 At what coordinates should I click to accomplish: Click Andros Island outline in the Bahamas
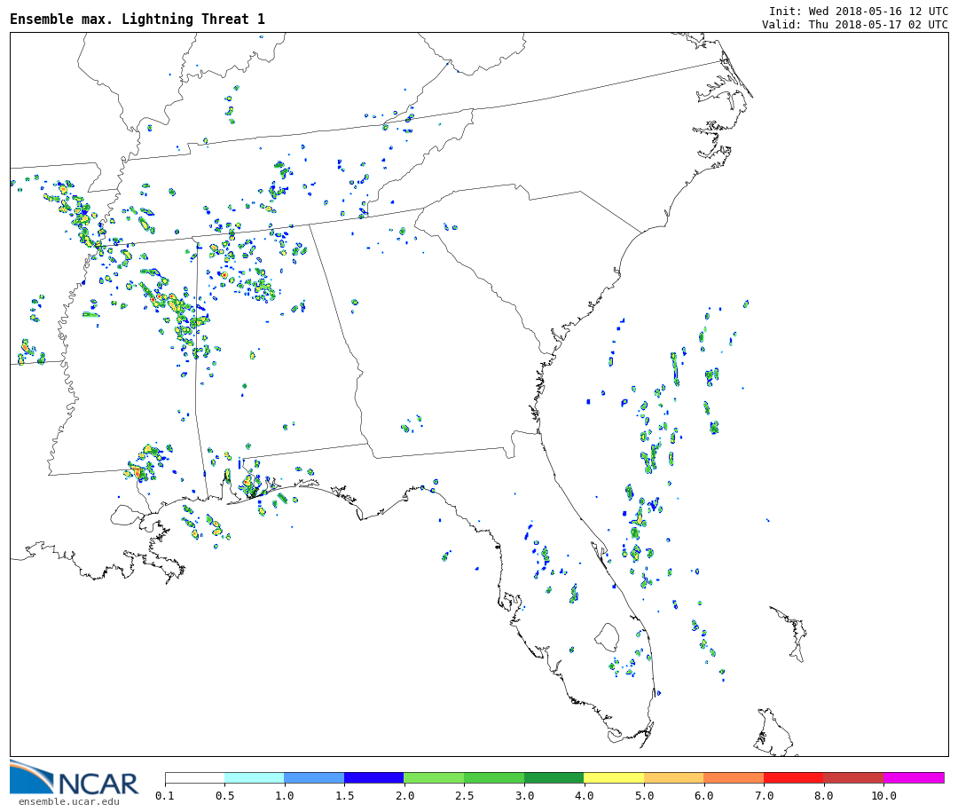click(x=774, y=732)
